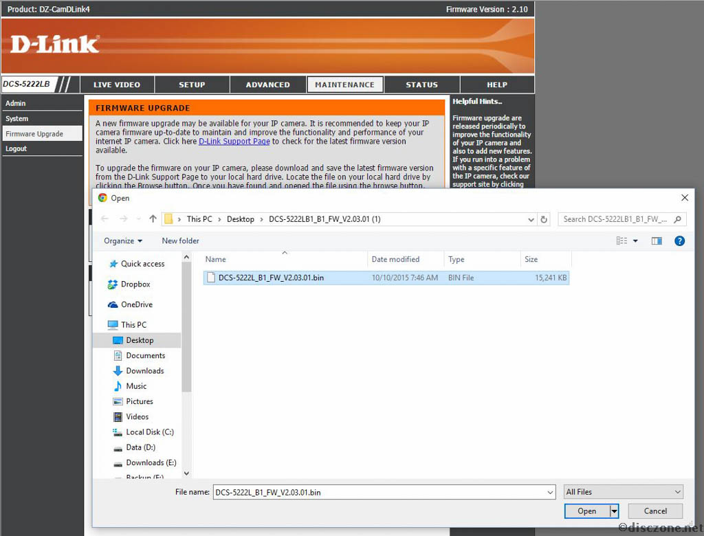
Task: Close the Open dialog window
Action: coord(684,197)
